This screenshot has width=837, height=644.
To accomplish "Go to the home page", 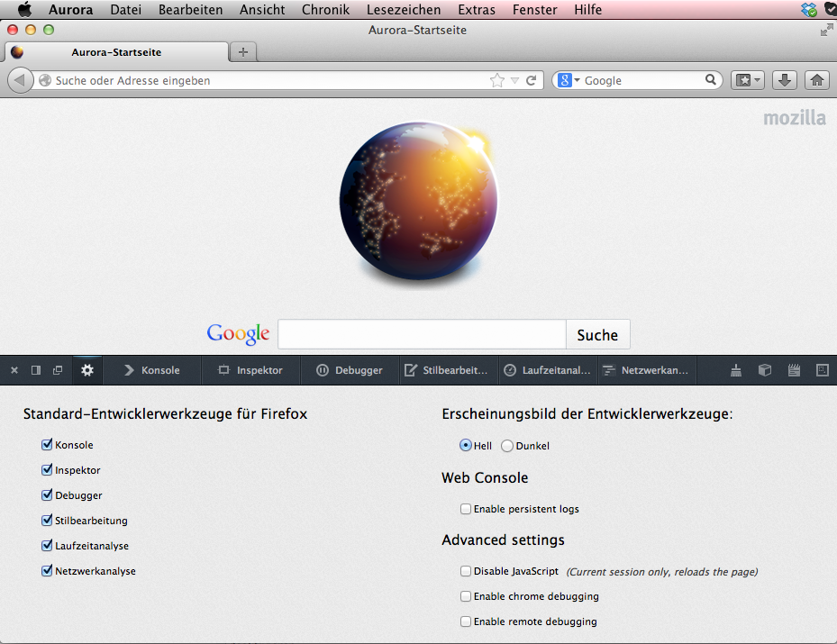I will click(x=817, y=80).
